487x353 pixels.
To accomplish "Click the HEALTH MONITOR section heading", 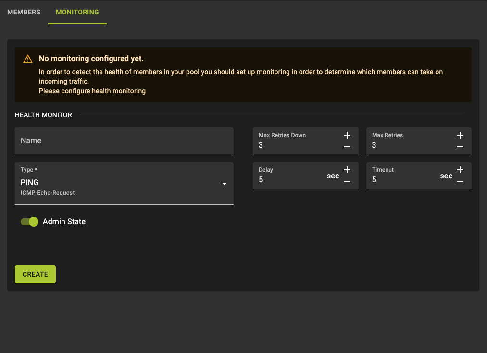I will [x=43, y=115].
